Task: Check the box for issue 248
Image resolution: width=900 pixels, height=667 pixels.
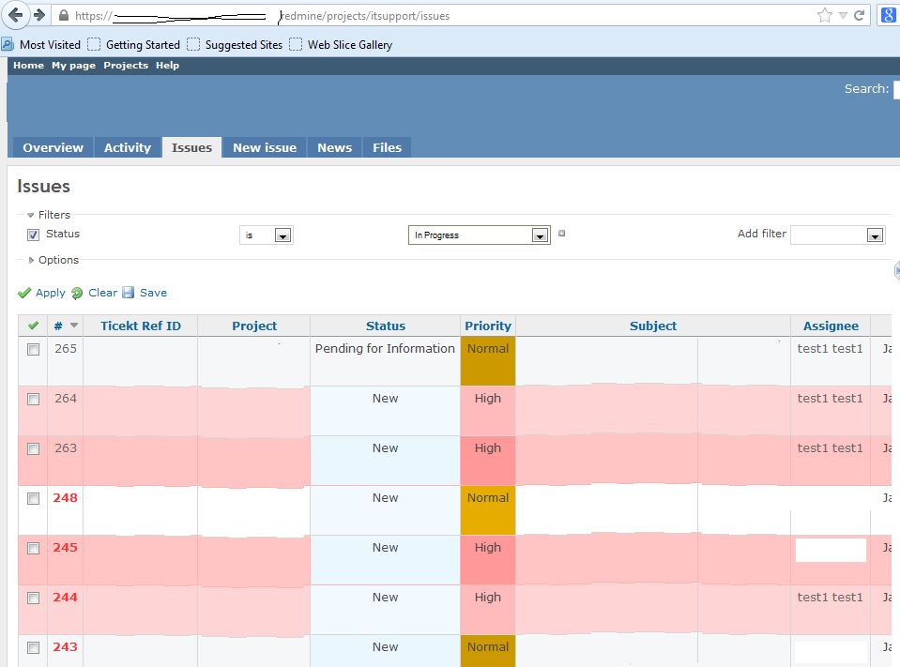Action: 33,498
